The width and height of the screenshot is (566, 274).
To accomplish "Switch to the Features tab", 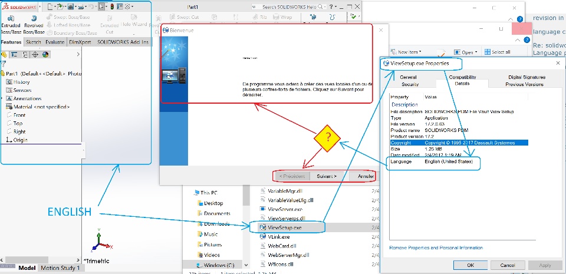I will click(x=11, y=42).
